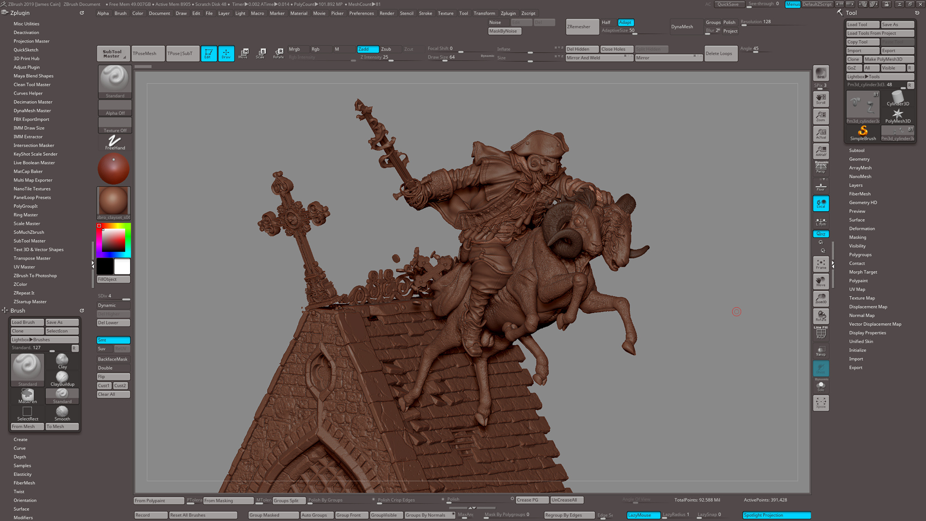Open the red material sphere picker
This screenshot has height=521, width=926.
pos(113,168)
